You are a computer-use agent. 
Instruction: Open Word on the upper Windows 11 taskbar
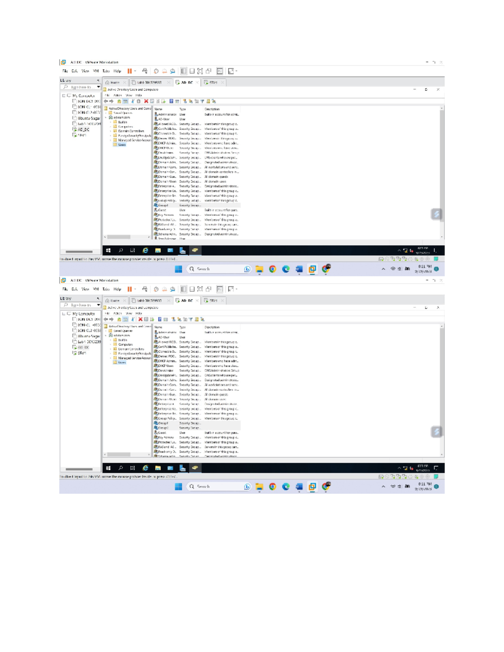[x=299, y=269]
